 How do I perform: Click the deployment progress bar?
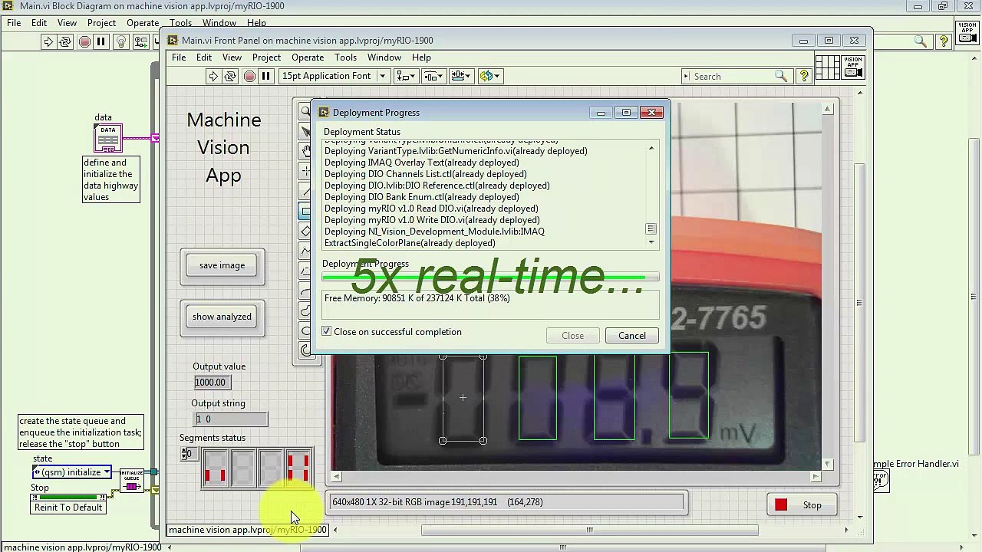click(490, 278)
